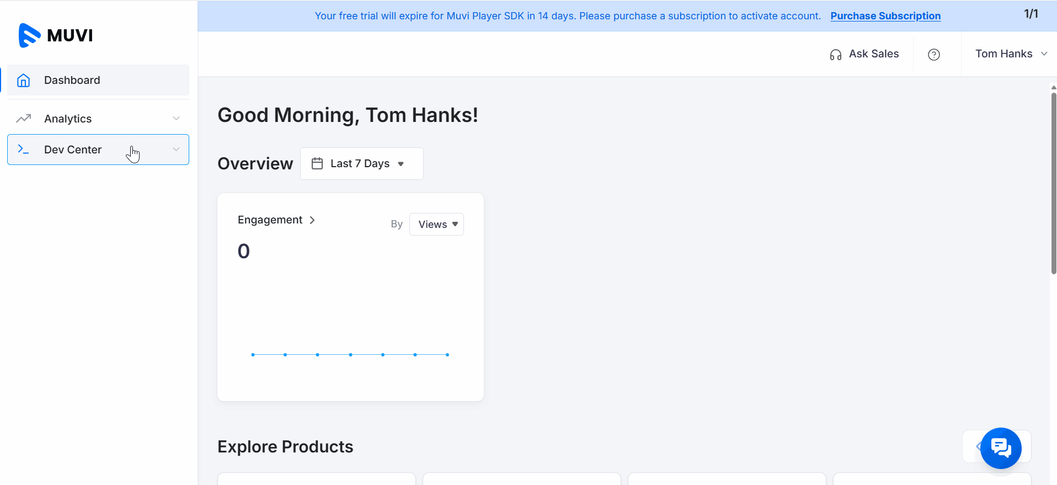Click the last data point on Engagement chart
The image size is (1057, 485).
pyautogui.click(x=447, y=355)
